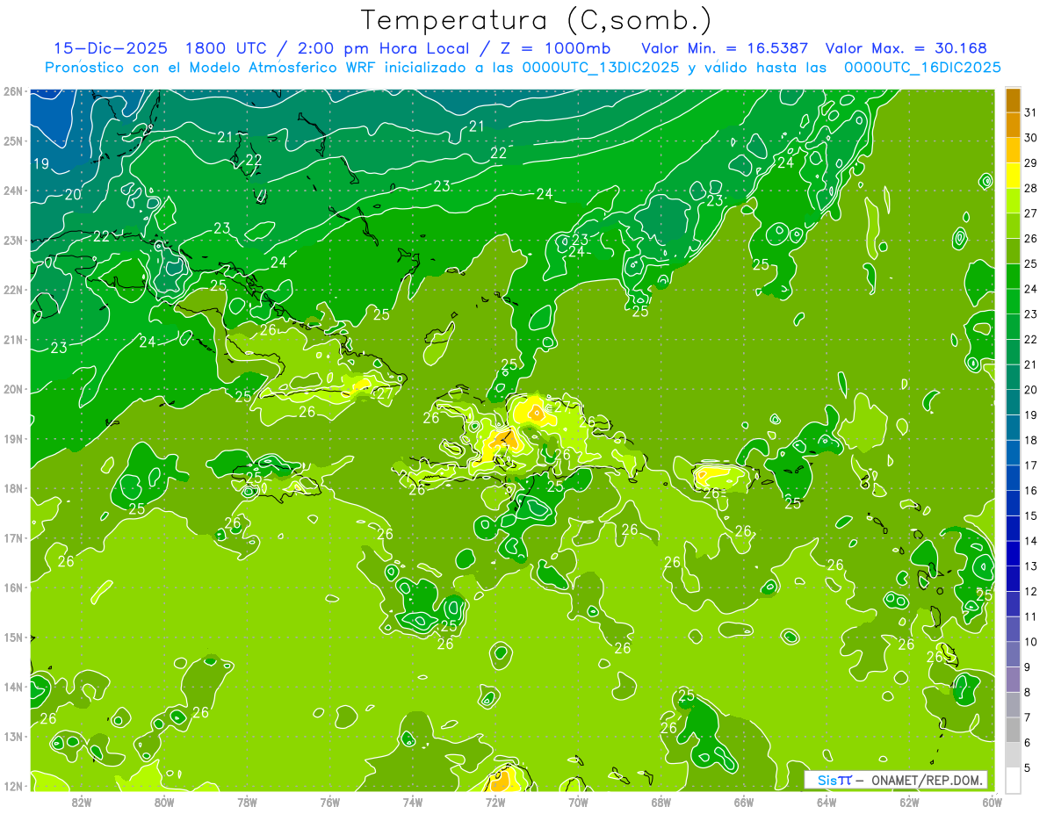Click the '78W' longitude axis label
The width and height of the screenshot is (1054, 814).
[247, 802]
